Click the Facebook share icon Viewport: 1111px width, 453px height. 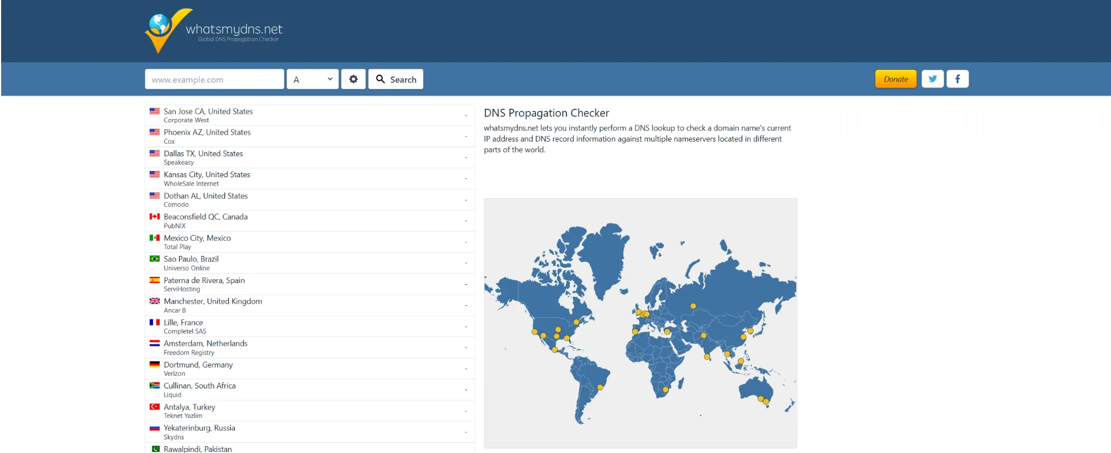click(957, 79)
